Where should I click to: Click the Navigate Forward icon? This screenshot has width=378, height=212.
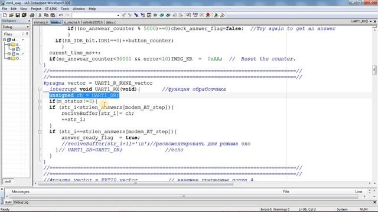[181, 15]
